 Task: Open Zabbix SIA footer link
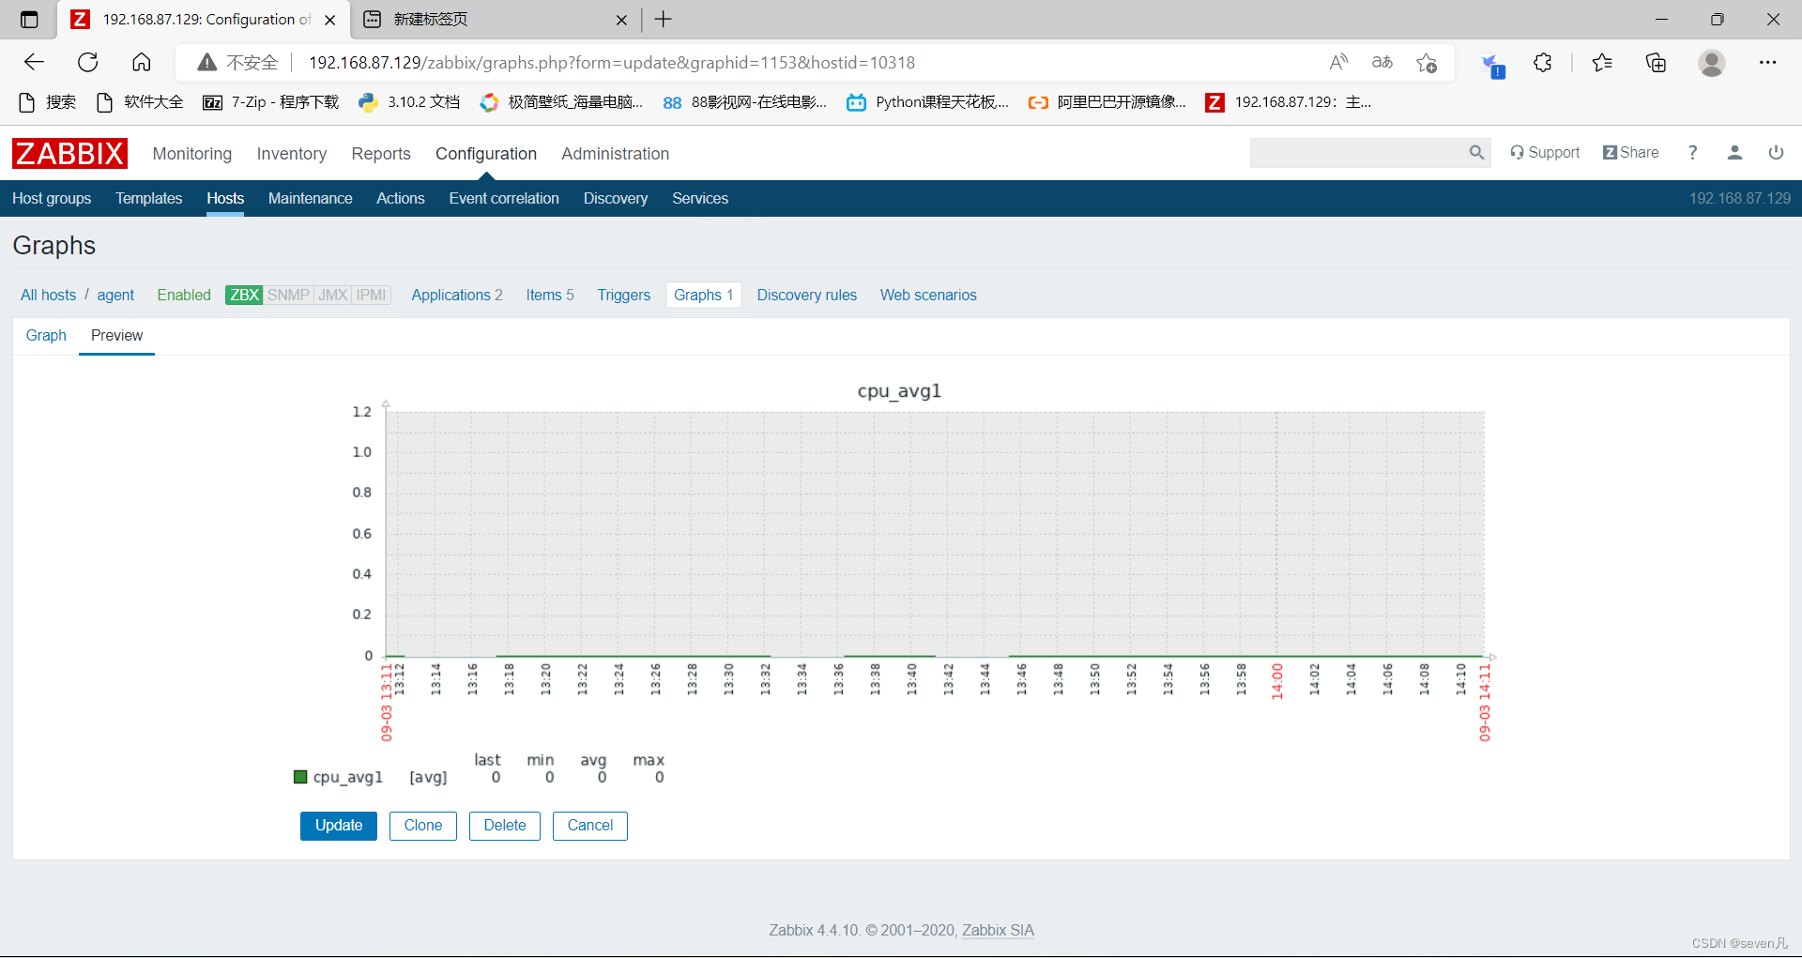click(998, 931)
